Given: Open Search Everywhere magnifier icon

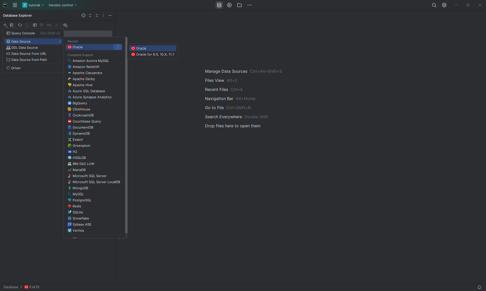Looking at the screenshot, I should point(434,5).
